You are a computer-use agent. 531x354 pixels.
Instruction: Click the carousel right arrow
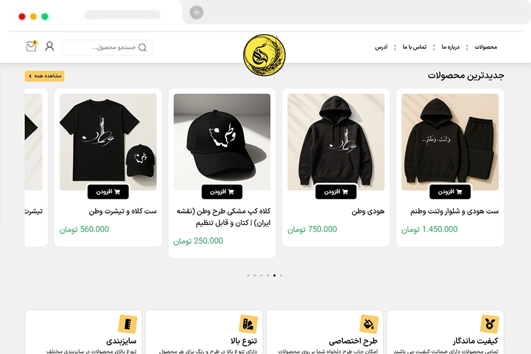click(x=500, y=176)
